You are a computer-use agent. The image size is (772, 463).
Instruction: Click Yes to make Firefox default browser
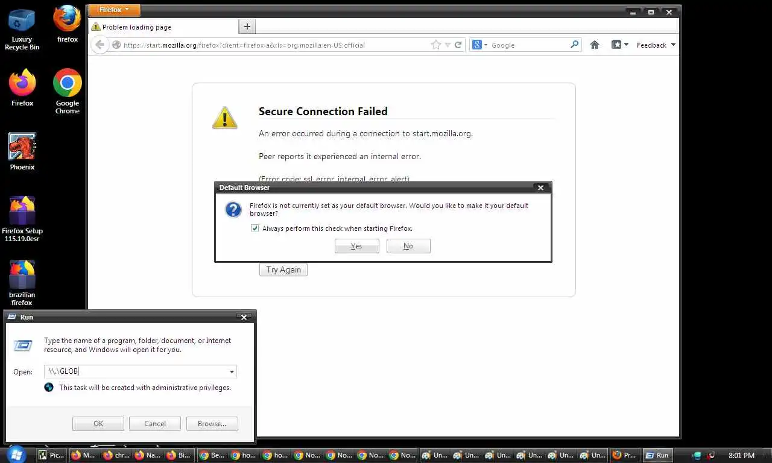point(356,246)
